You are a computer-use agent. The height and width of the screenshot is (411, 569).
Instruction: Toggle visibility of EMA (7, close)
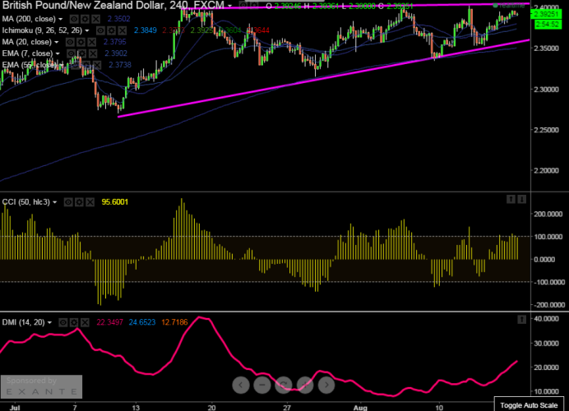tap(72, 53)
